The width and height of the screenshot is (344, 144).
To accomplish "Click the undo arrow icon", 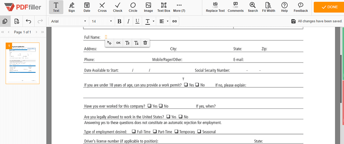I will [x=28, y=21].
